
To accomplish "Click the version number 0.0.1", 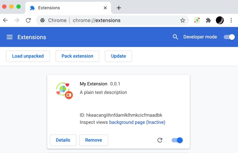I will (x=115, y=84).
